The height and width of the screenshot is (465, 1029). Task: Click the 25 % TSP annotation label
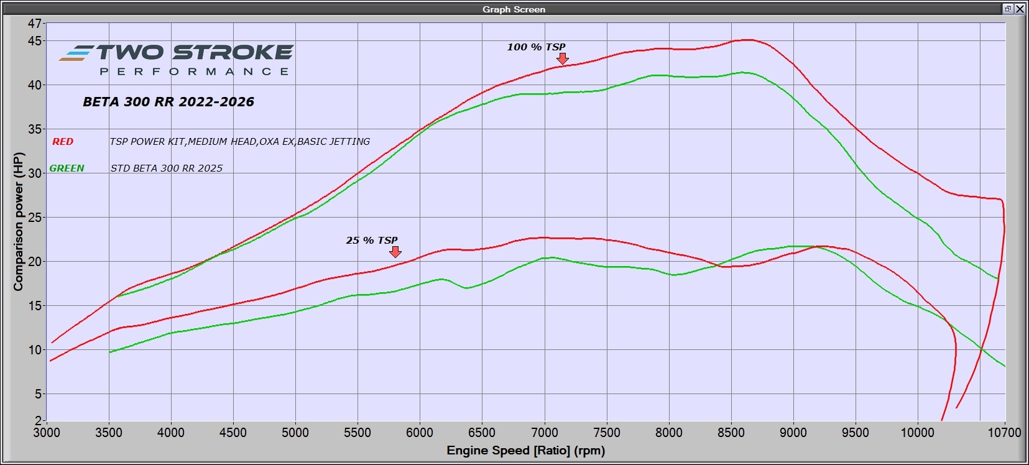[x=372, y=241]
